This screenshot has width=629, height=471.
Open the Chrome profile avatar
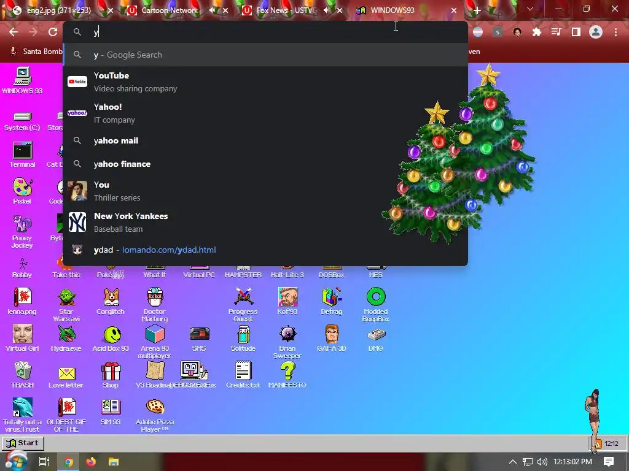[x=596, y=32]
